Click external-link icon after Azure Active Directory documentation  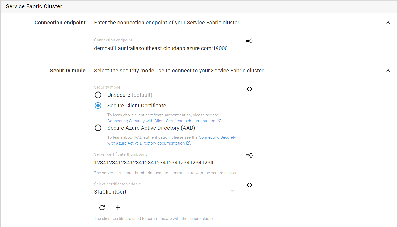pos(188,143)
